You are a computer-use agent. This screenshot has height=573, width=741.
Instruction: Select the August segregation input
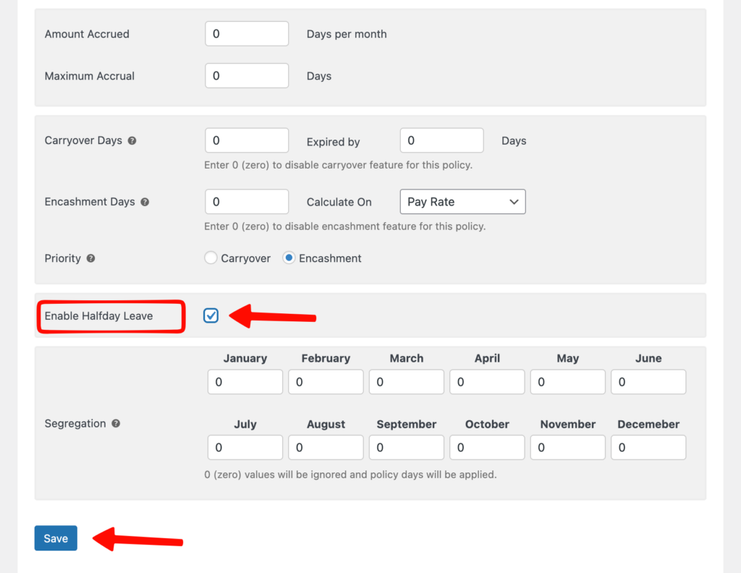[x=326, y=448]
